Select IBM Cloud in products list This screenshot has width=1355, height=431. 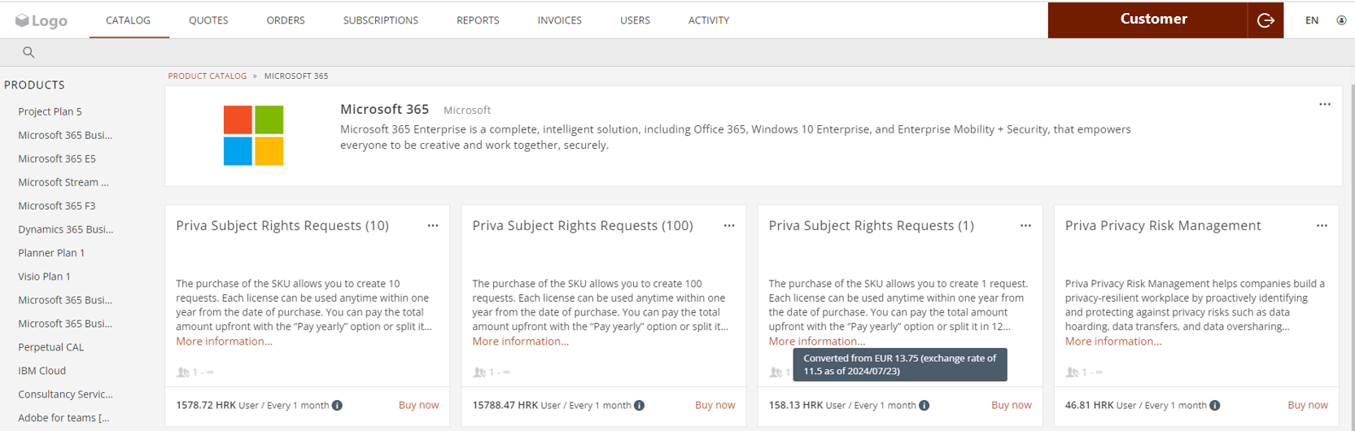[42, 371]
